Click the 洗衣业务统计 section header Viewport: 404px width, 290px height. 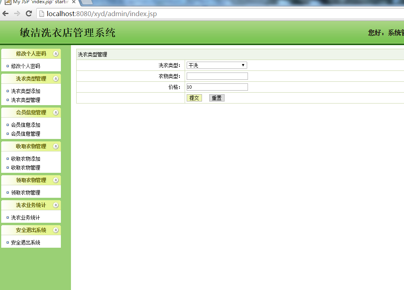click(x=31, y=205)
